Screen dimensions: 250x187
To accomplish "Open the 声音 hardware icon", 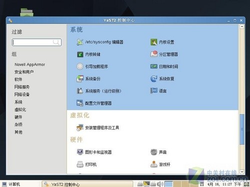I will 153,152.
